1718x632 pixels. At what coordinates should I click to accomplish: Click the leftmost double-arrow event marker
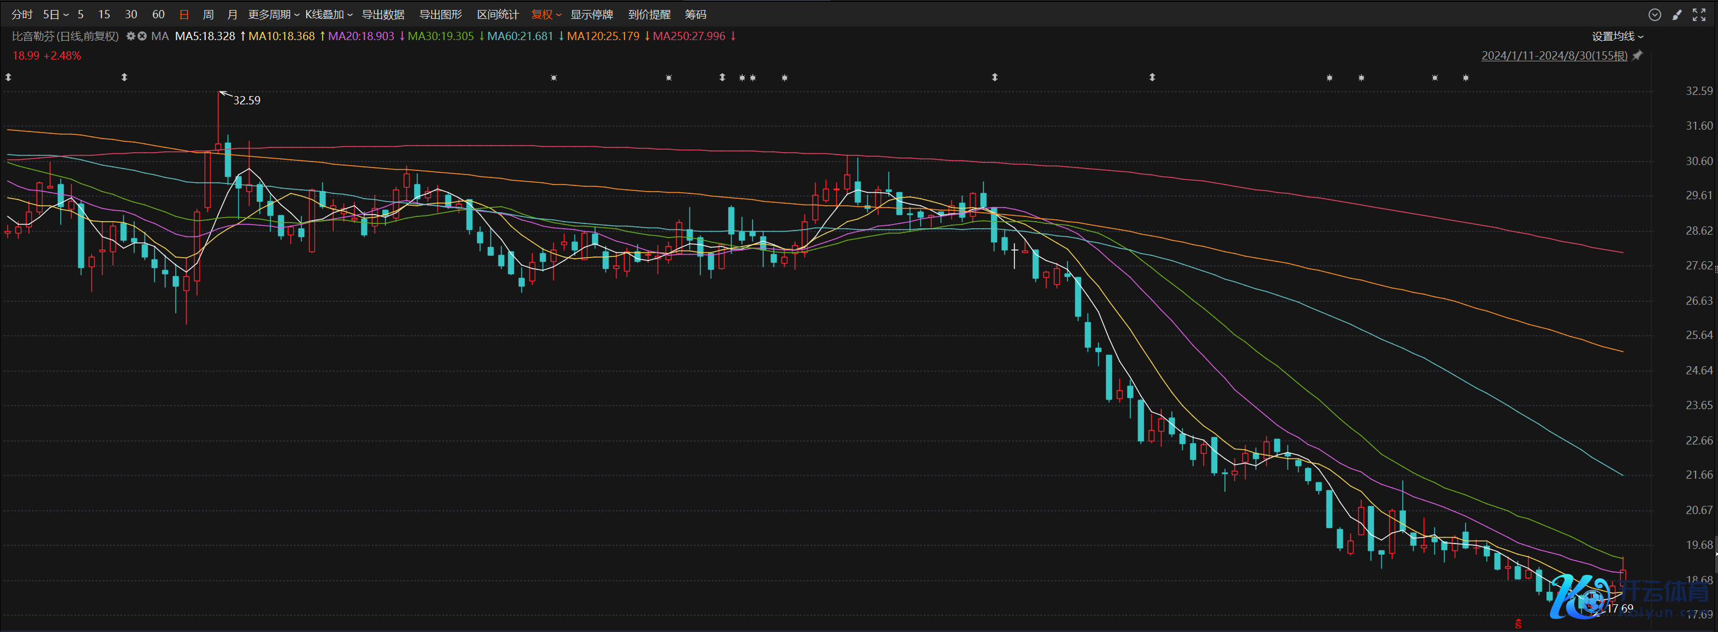9,77
